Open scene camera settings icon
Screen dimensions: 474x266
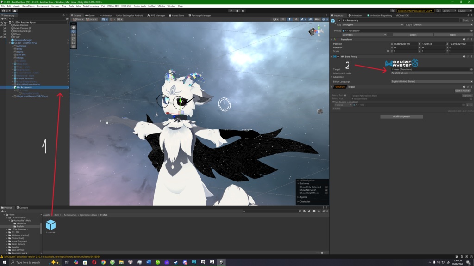point(317,19)
